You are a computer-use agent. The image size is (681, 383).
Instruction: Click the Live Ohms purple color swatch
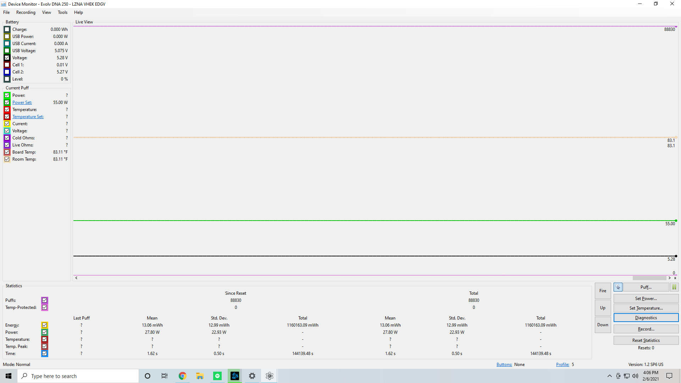coord(7,145)
